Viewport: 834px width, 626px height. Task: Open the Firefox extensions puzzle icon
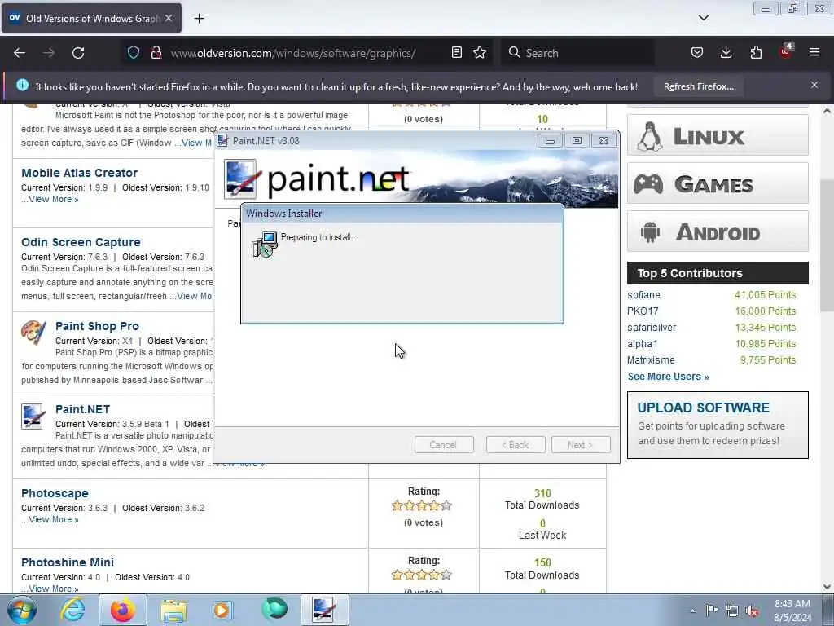point(756,53)
